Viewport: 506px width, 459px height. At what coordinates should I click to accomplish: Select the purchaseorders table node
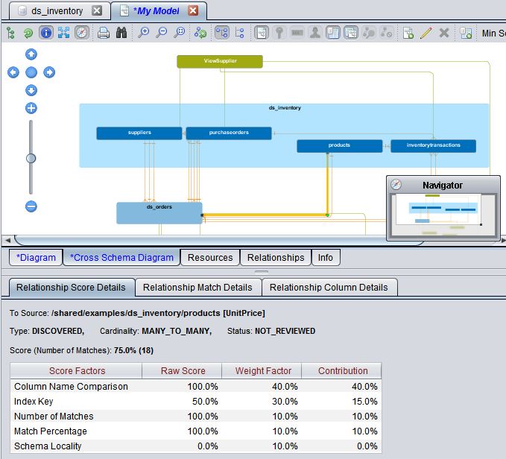pos(229,133)
